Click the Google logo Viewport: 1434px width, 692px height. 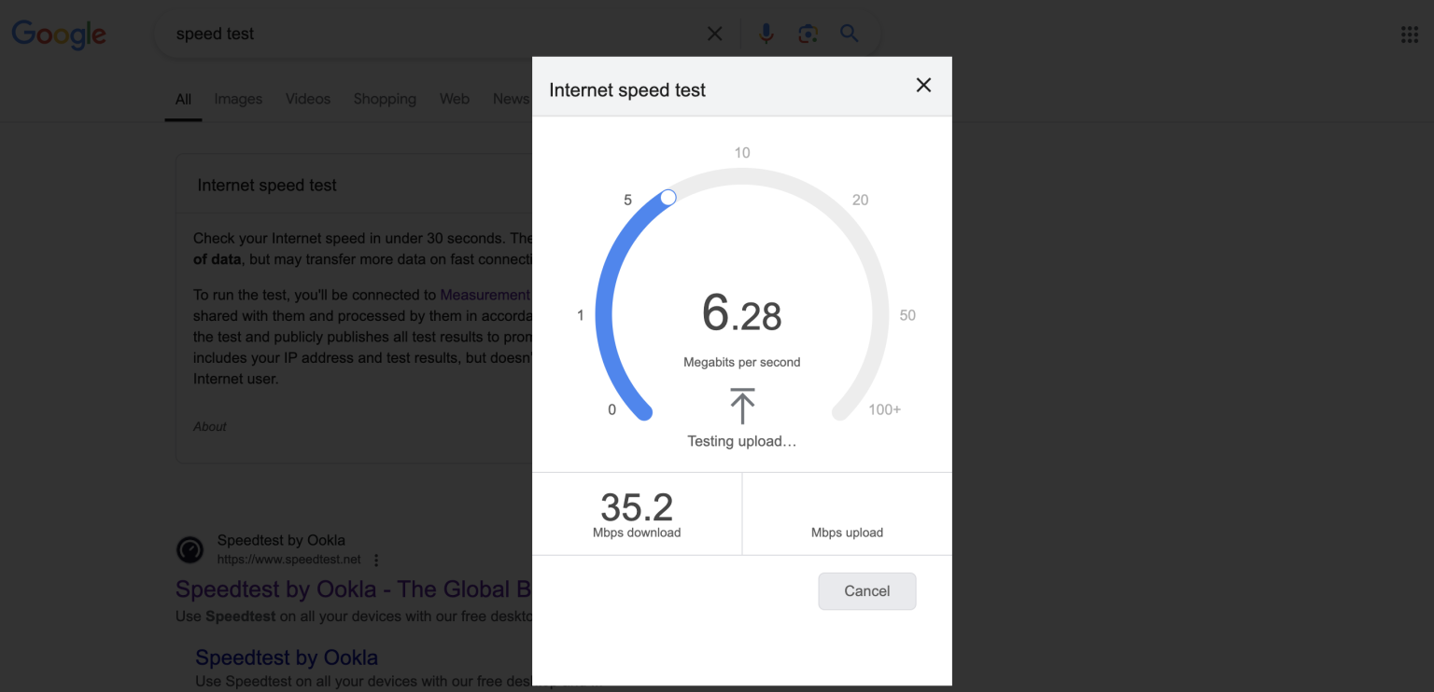58,35
